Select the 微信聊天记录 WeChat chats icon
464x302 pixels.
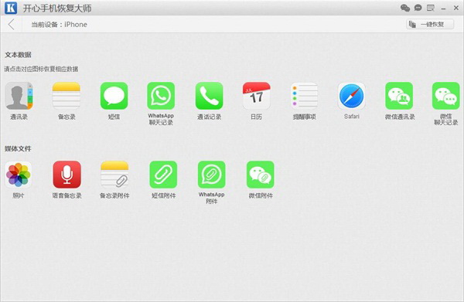point(446,96)
